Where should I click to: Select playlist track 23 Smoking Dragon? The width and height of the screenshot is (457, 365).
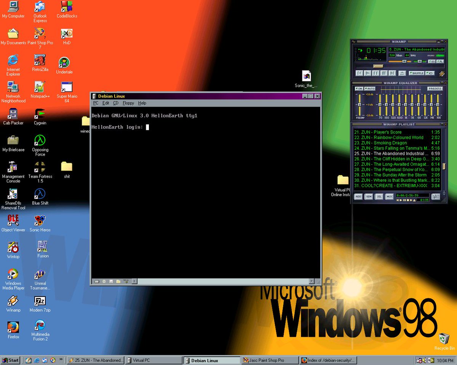click(397, 143)
